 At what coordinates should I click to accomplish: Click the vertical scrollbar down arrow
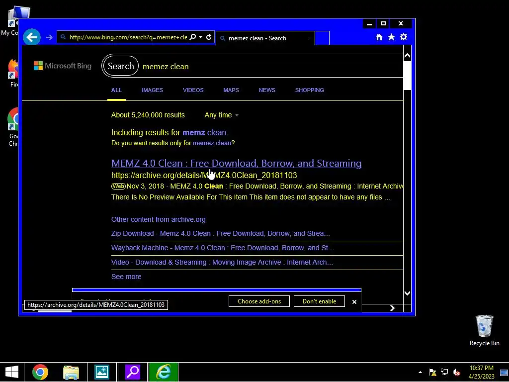click(x=407, y=293)
